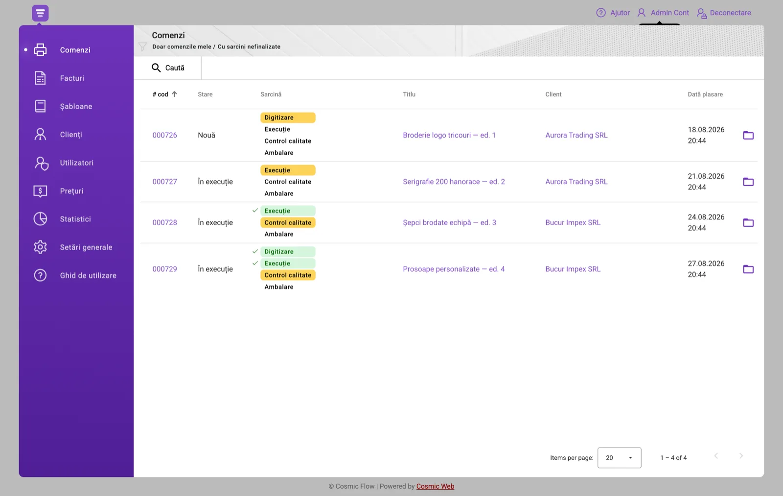Open the Ghid de utilizare question icon

(40, 275)
